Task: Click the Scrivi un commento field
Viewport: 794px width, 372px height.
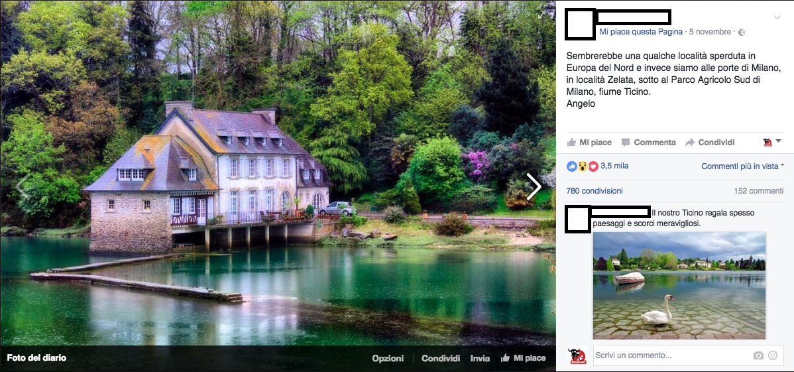Action: 673,356
